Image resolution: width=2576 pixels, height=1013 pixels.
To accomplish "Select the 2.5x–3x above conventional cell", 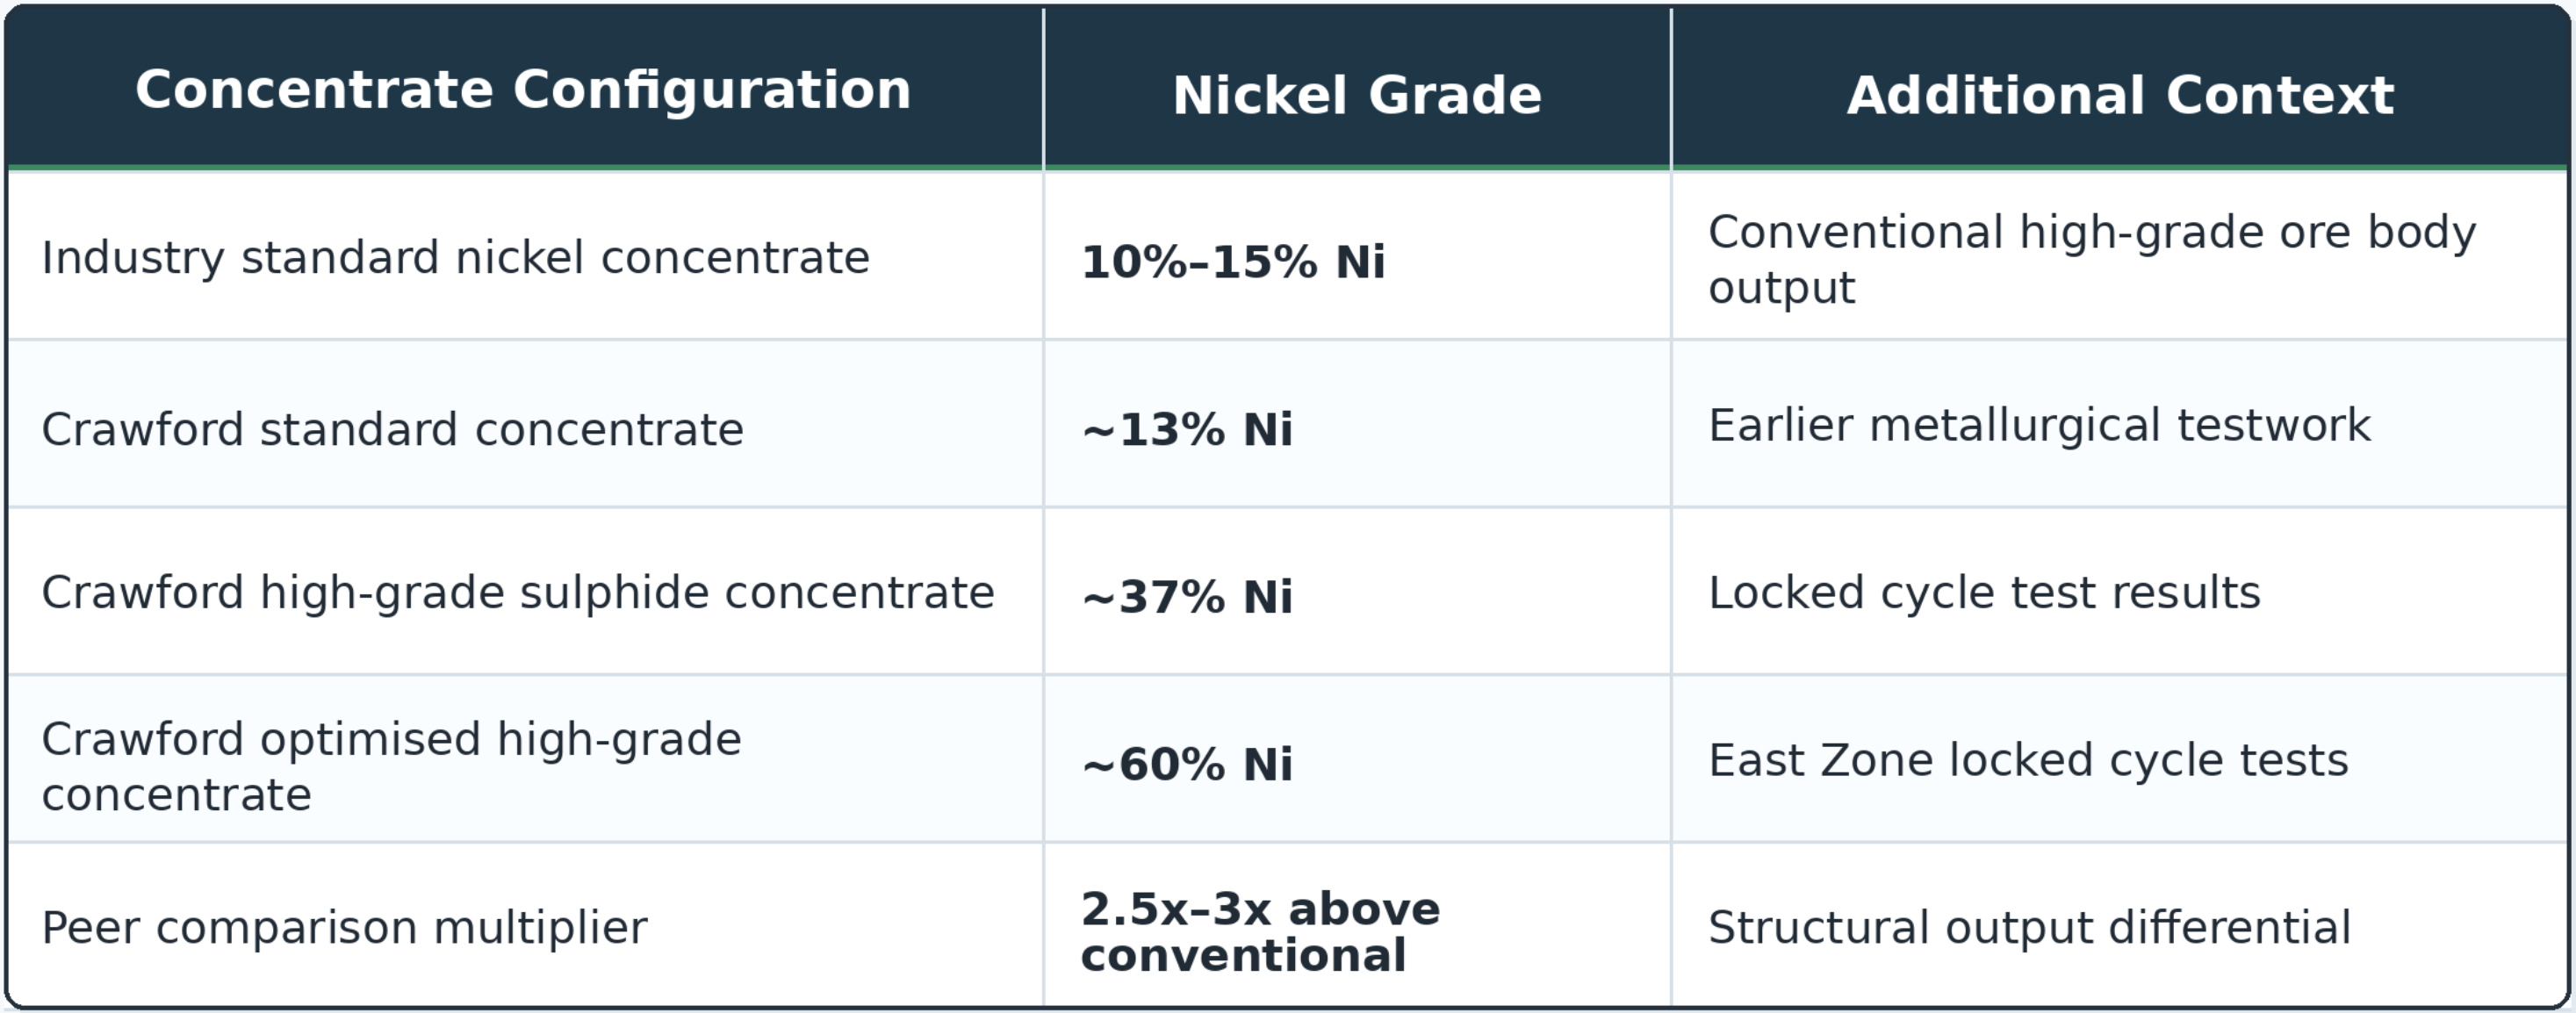I will click(x=1357, y=926).
